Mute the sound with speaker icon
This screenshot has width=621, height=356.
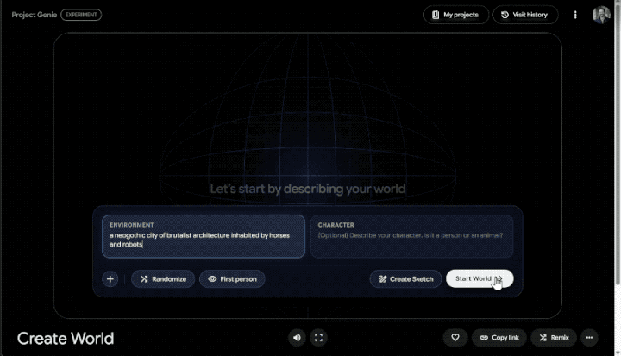(297, 338)
